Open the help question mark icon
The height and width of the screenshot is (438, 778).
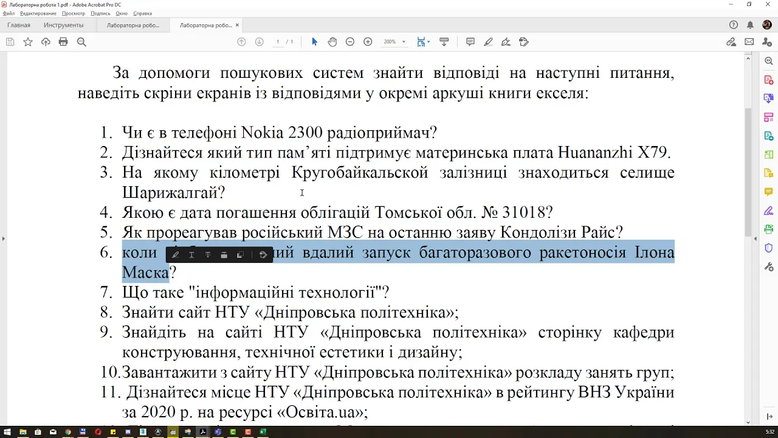coord(734,25)
